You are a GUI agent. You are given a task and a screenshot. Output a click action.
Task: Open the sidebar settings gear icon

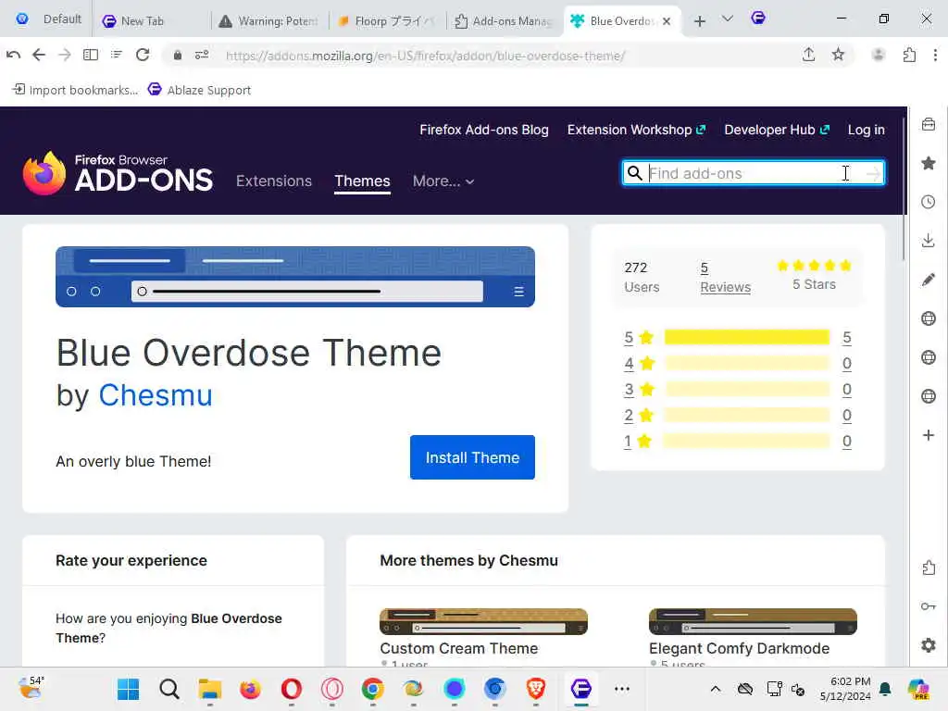[929, 645]
